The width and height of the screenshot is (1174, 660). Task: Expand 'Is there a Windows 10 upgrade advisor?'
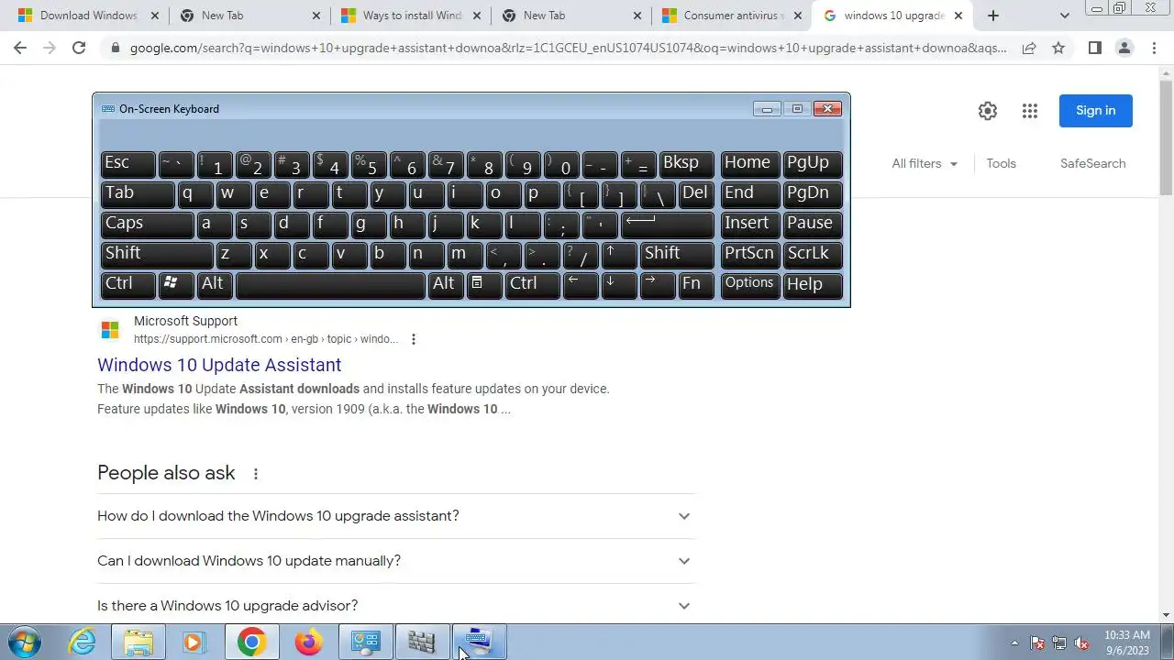(x=396, y=606)
